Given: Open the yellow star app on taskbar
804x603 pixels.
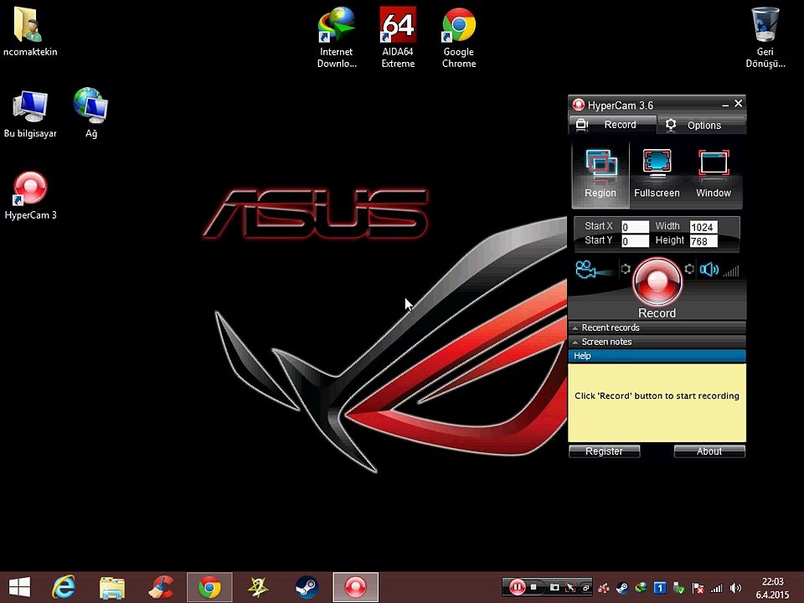Looking at the screenshot, I should tap(258, 587).
